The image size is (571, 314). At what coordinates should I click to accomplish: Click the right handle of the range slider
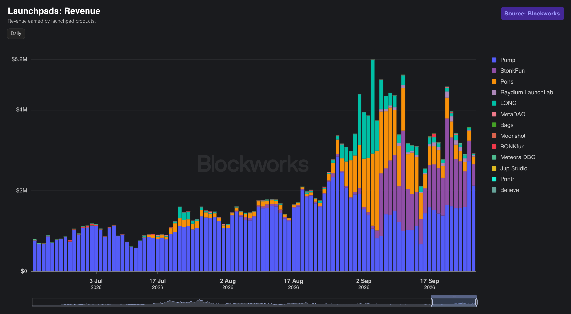click(476, 302)
